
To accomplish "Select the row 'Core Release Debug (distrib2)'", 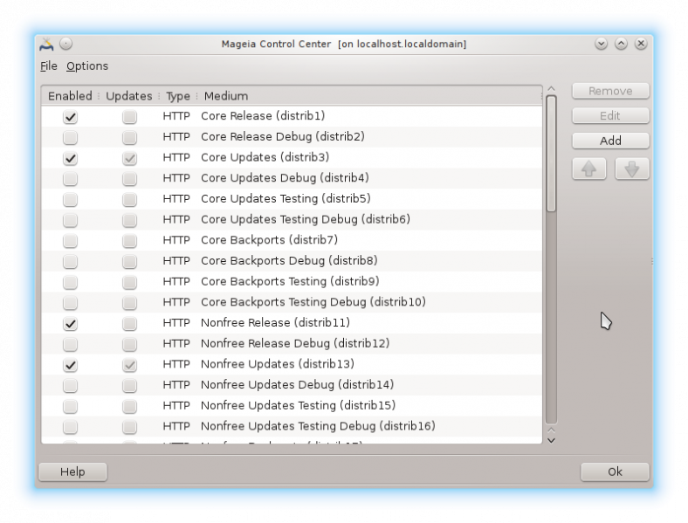I will 292,136.
